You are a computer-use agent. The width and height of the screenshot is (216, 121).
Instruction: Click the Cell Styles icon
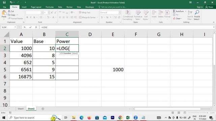[x=146, y=13]
